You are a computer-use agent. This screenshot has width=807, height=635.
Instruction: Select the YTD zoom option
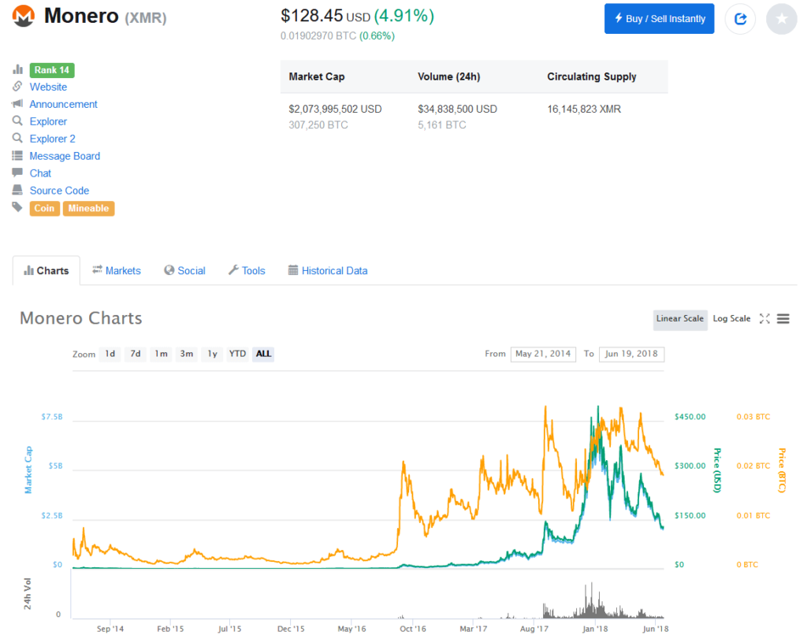coord(237,354)
